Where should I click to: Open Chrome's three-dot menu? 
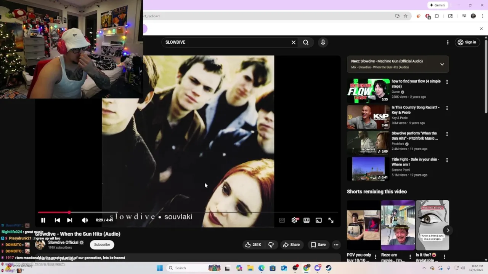[x=482, y=16]
